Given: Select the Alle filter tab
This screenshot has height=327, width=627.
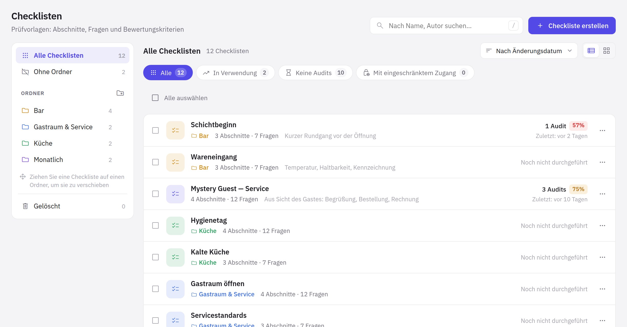Looking at the screenshot, I should point(168,73).
